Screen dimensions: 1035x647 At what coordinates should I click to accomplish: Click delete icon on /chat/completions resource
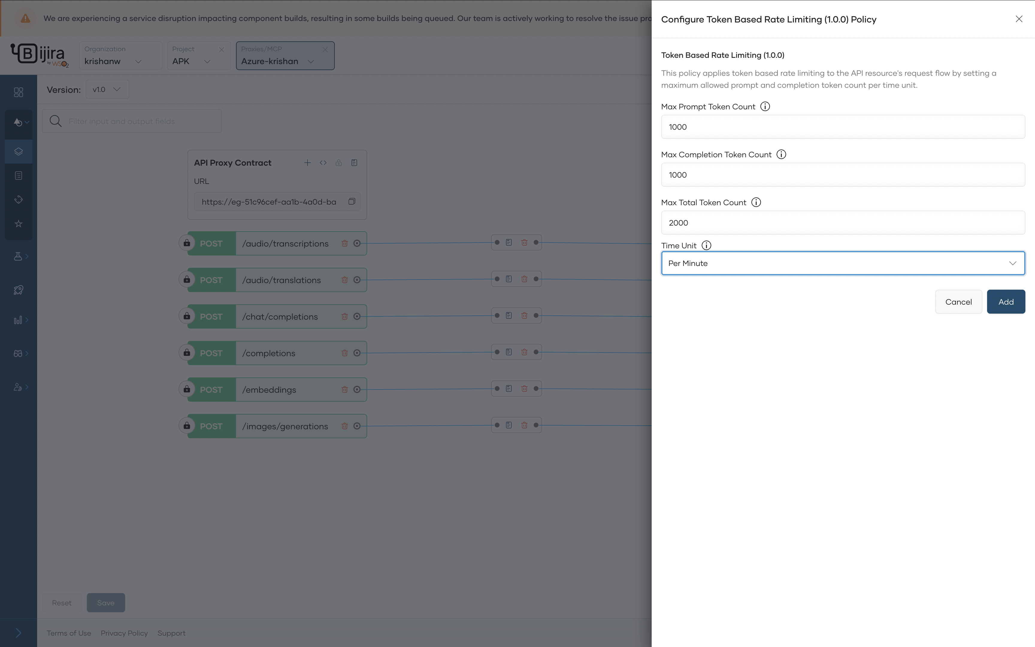coord(344,317)
